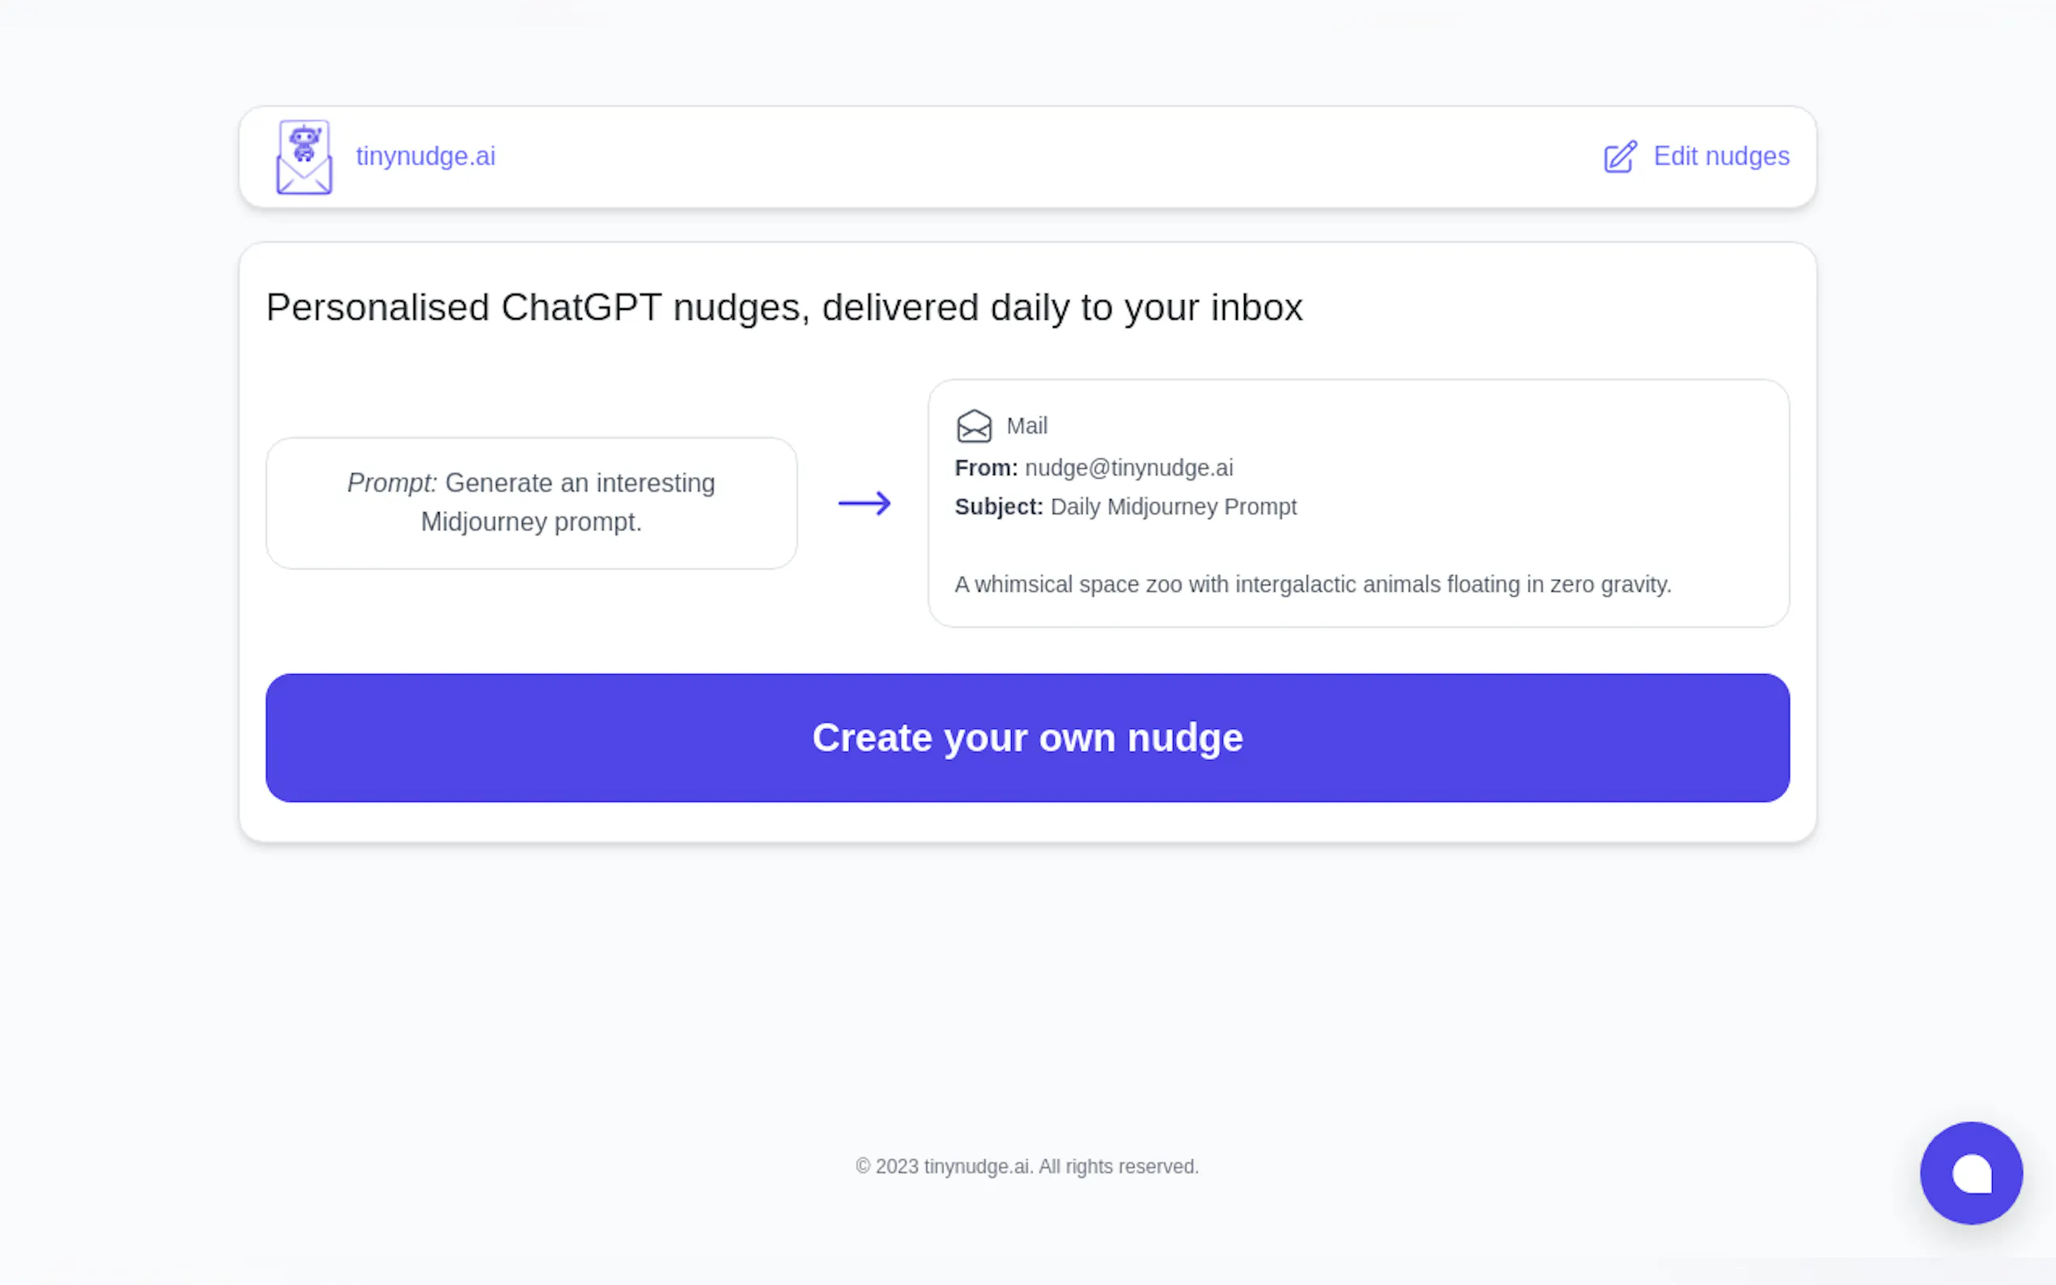Click the purple right arrow icon
The height and width of the screenshot is (1285, 2056).
pos(864,503)
